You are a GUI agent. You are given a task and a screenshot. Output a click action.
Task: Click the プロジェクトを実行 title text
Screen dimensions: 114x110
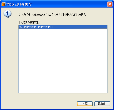click(19, 4)
